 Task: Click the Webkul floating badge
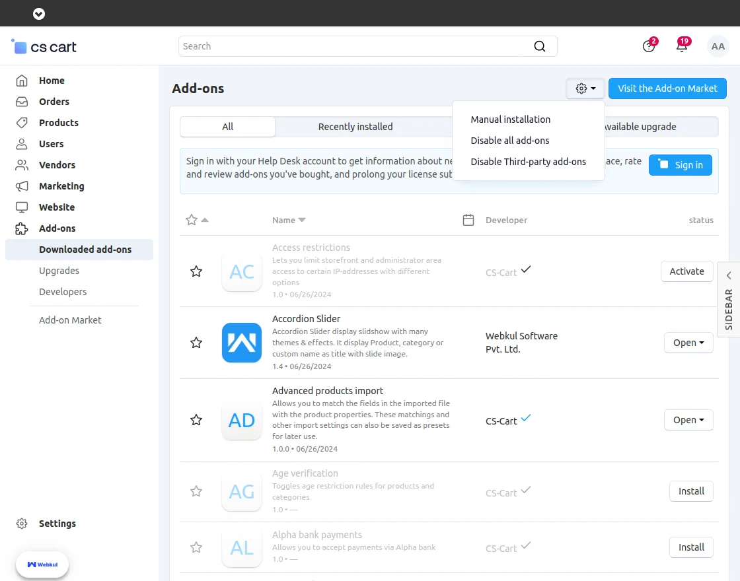click(x=42, y=564)
